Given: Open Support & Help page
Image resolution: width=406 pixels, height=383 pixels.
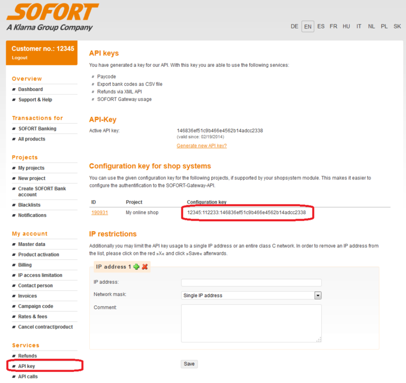Looking at the screenshot, I should click(x=35, y=99).
